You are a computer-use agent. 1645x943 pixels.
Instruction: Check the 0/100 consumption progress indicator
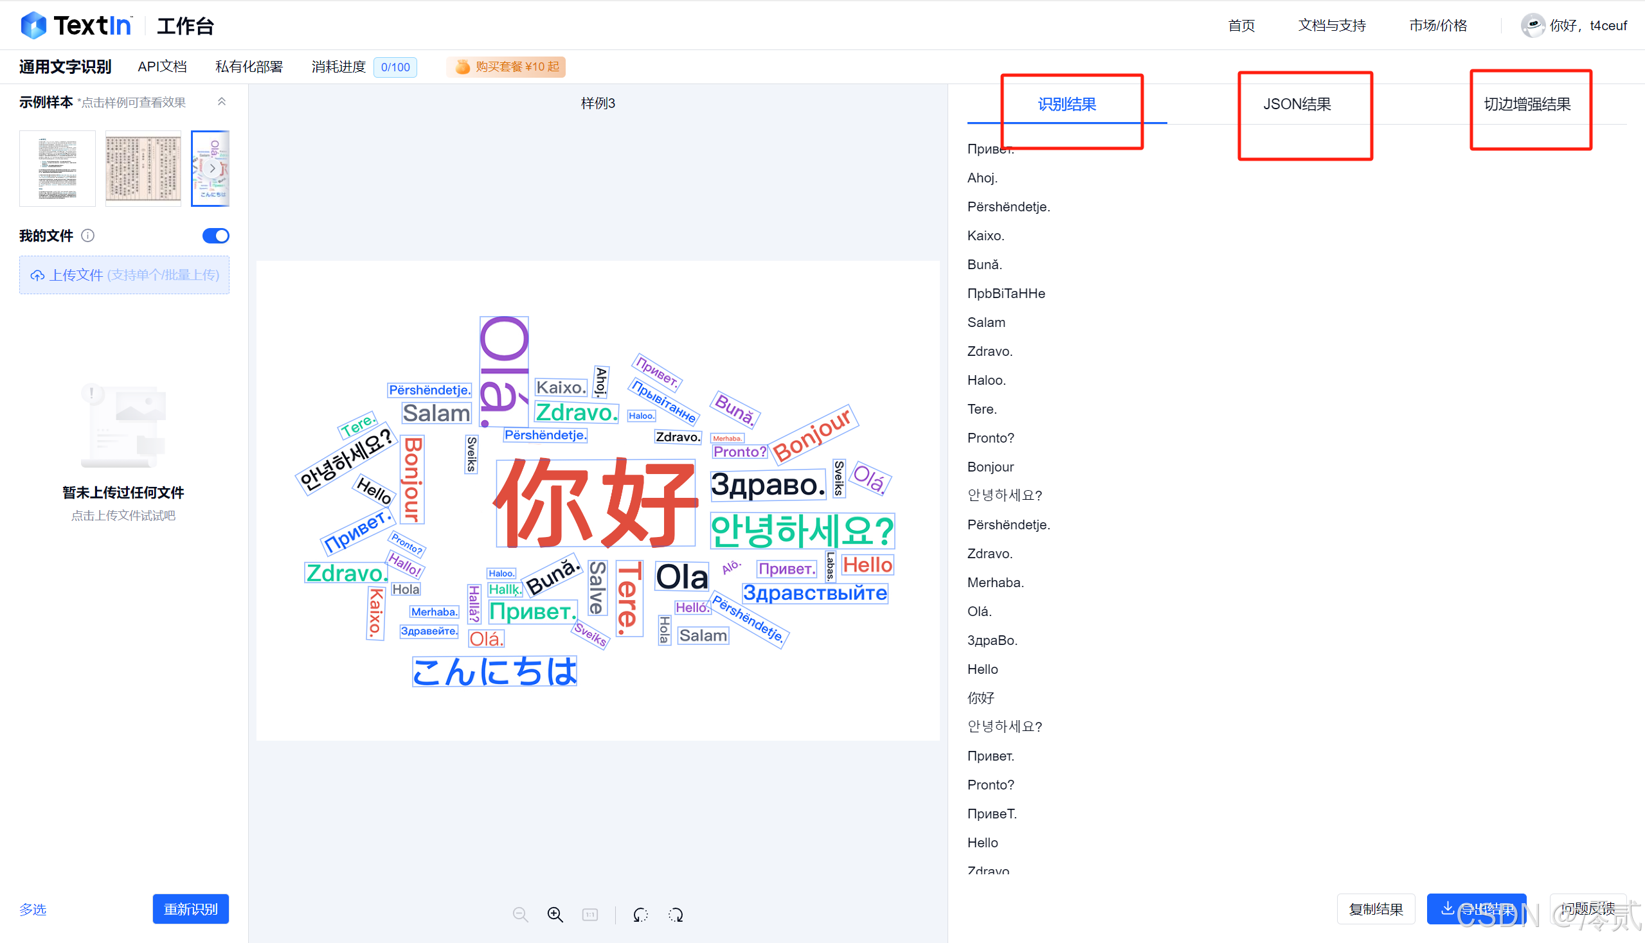(395, 67)
